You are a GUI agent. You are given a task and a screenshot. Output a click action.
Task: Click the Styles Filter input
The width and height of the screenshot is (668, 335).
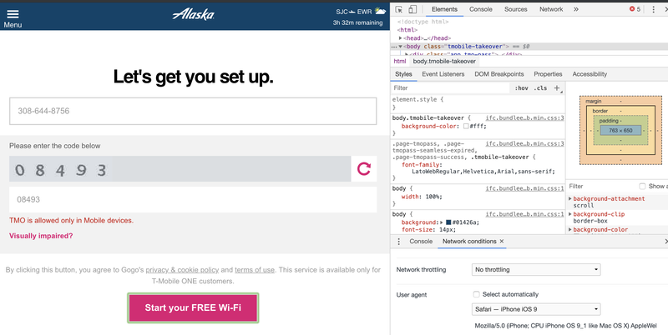[450, 88]
